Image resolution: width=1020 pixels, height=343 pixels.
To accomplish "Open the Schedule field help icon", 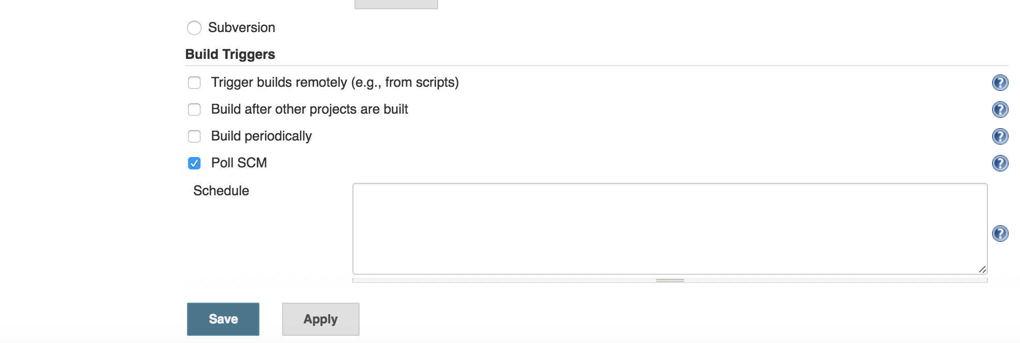I will tap(1000, 233).
